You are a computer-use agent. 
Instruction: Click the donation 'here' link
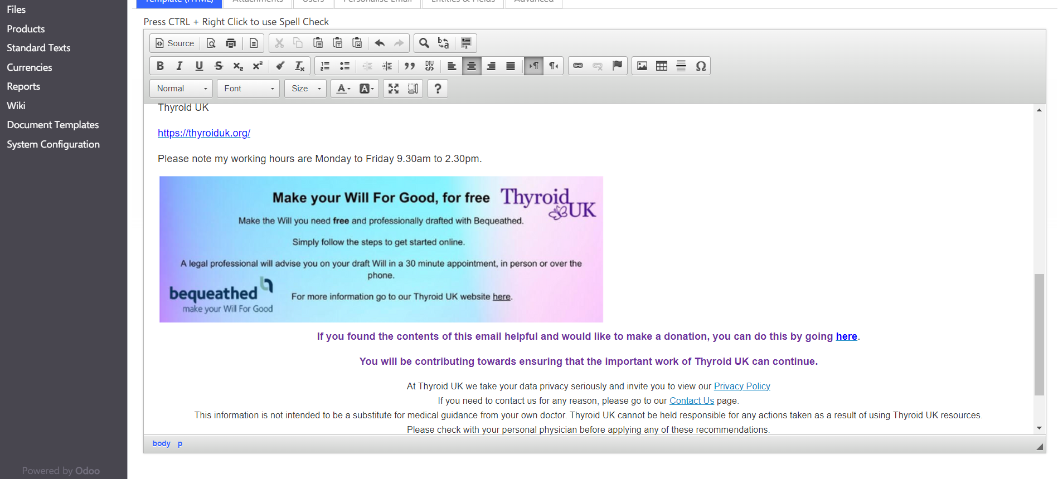(846, 336)
